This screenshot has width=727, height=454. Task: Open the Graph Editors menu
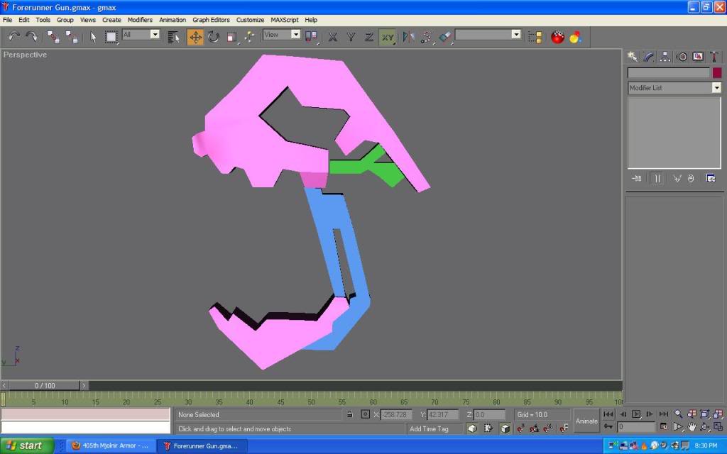click(x=211, y=20)
